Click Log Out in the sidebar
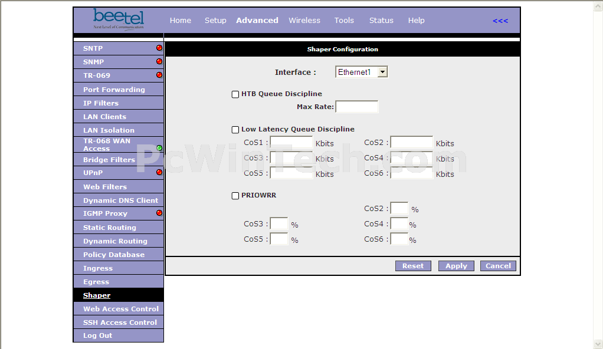The image size is (603, 349). coord(119,335)
